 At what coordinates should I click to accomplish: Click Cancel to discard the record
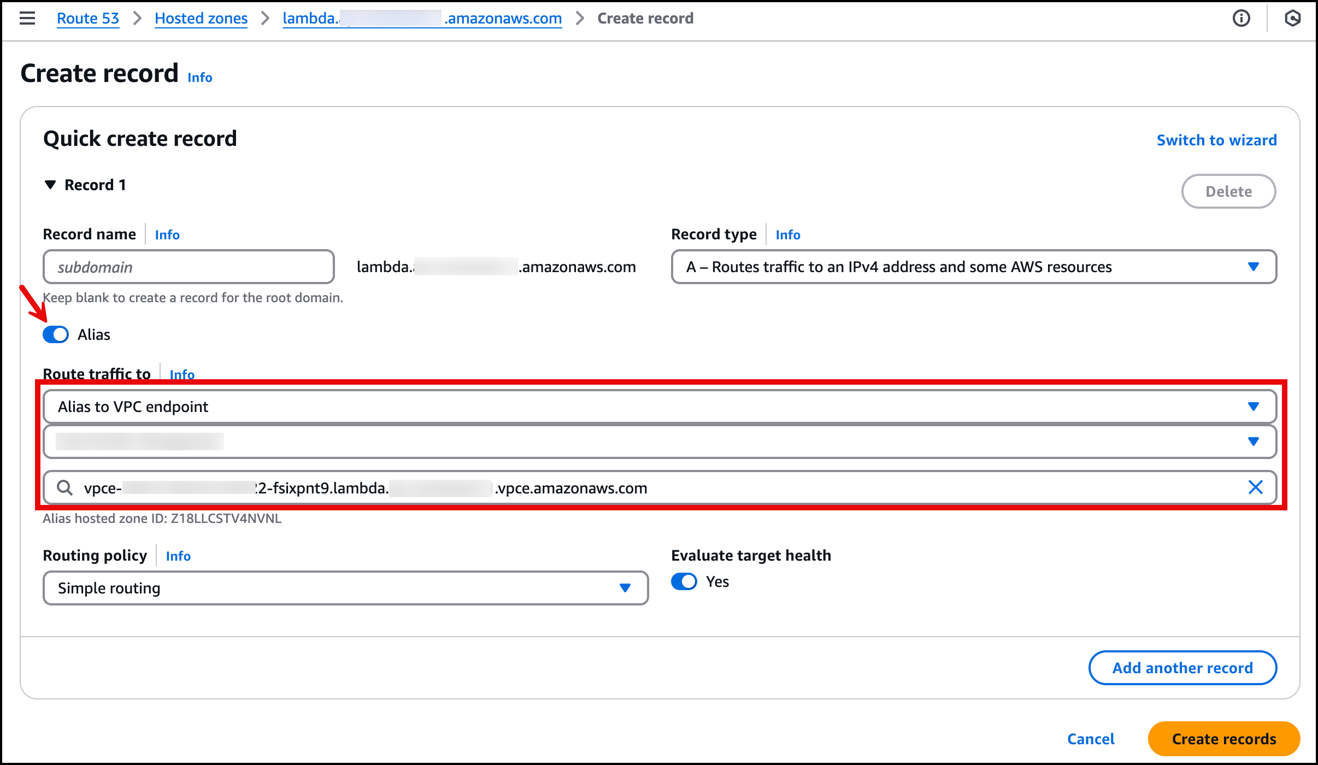pos(1091,739)
